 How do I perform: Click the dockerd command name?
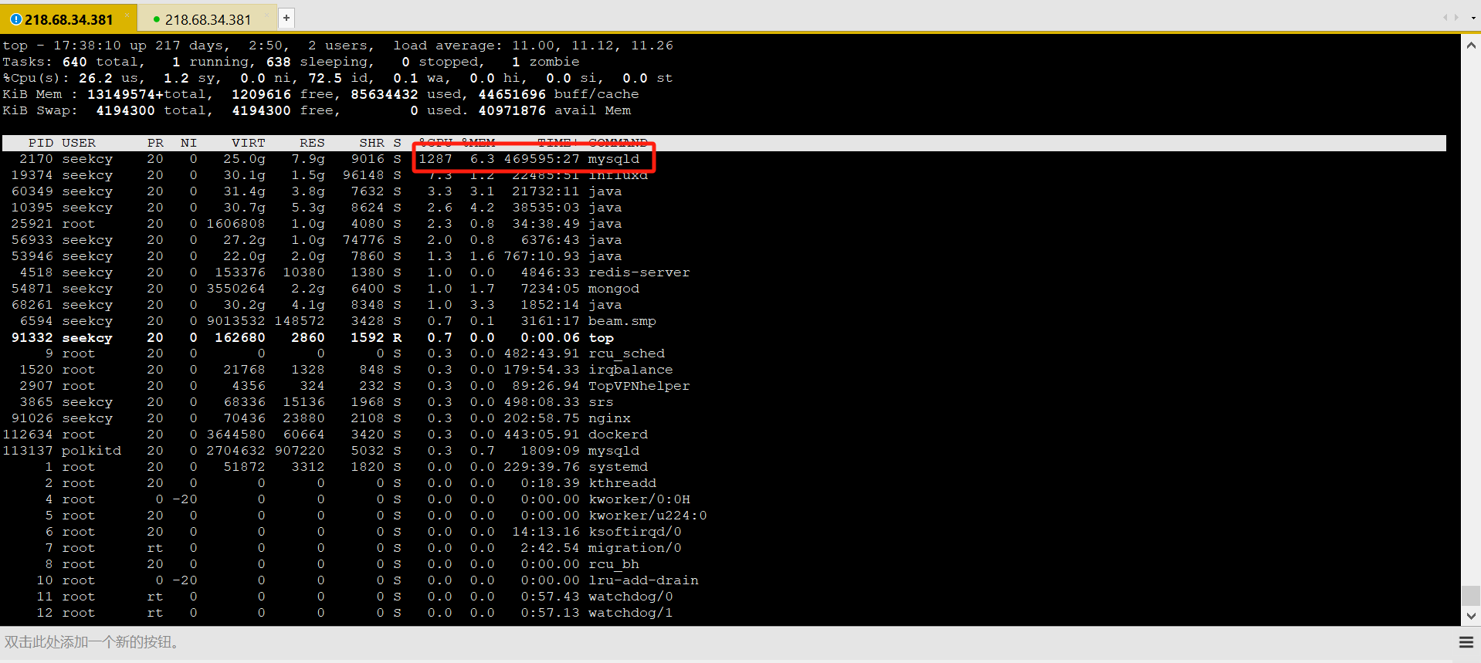point(618,435)
